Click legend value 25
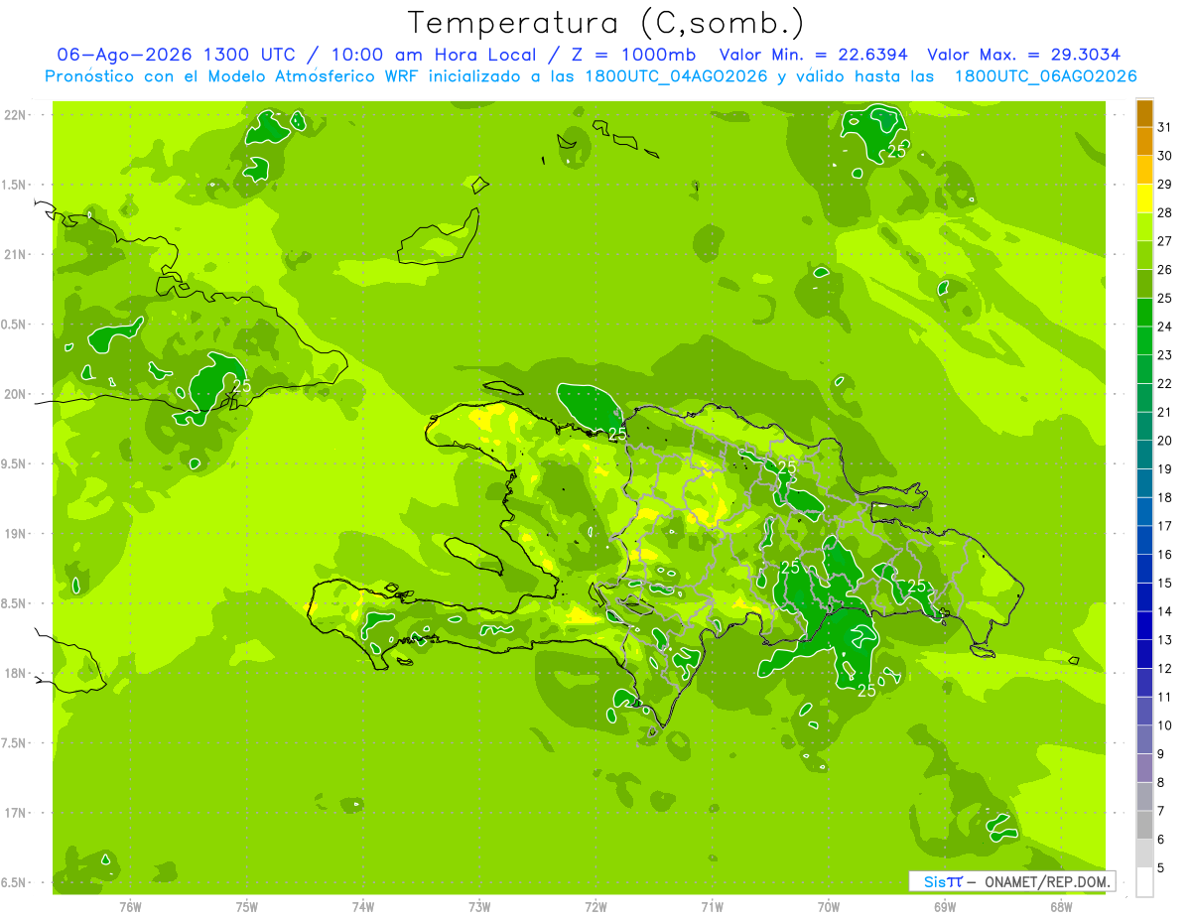The height and width of the screenshot is (920, 1191). (x=1165, y=298)
